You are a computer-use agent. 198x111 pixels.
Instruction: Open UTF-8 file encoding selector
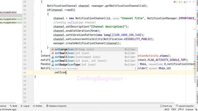(181, 109)
